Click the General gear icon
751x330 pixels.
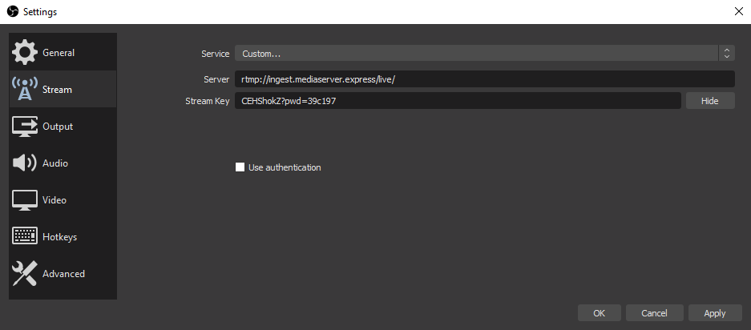[24, 53]
